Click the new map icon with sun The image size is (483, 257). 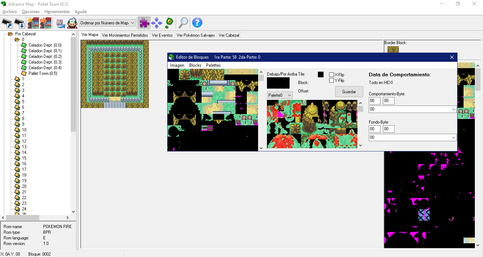(x=33, y=23)
